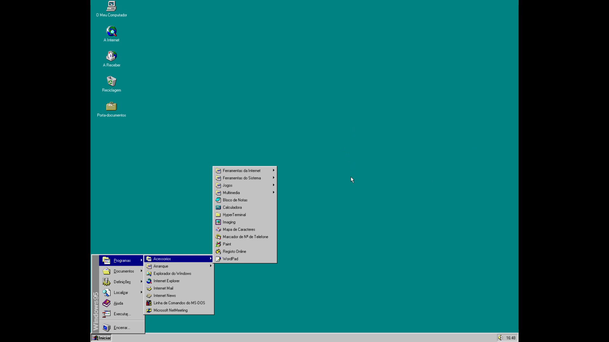Image resolution: width=609 pixels, height=342 pixels.
Task: Click the taskbar clock showing 16:48
Action: 511,338
